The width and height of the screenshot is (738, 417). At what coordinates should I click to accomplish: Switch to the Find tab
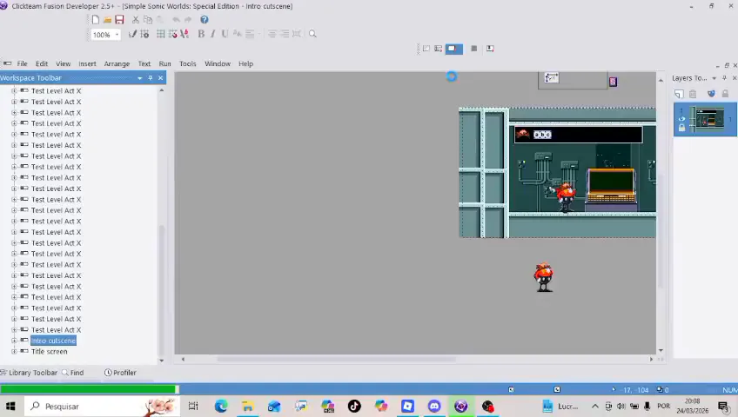click(x=73, y=373)
